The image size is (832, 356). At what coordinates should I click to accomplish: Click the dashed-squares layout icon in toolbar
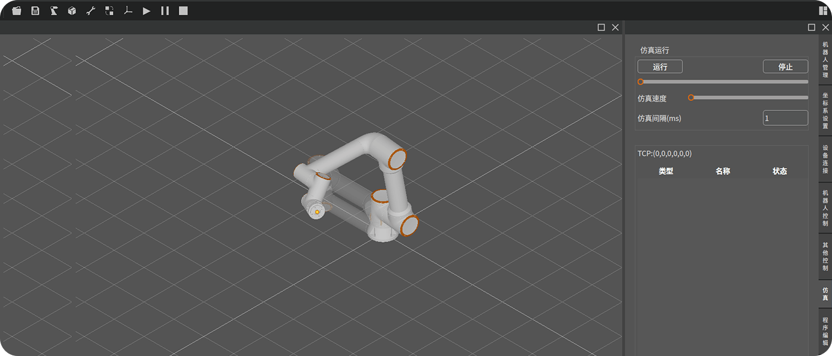[x=109, y=11]
